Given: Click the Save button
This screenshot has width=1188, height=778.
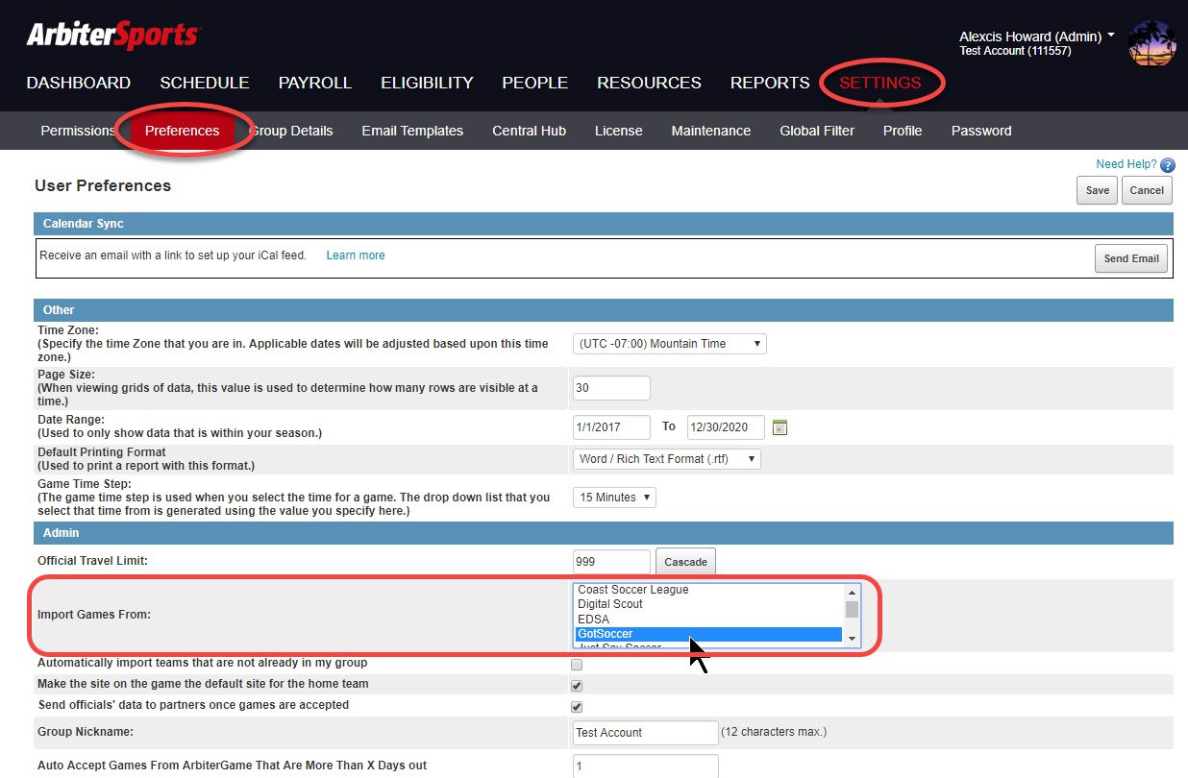Looking at the screenshot, I should point(1098,190).
